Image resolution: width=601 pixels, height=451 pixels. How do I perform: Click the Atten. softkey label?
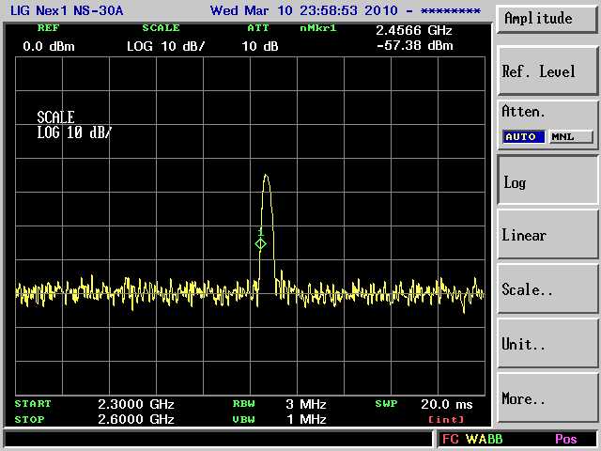[524, 112]
